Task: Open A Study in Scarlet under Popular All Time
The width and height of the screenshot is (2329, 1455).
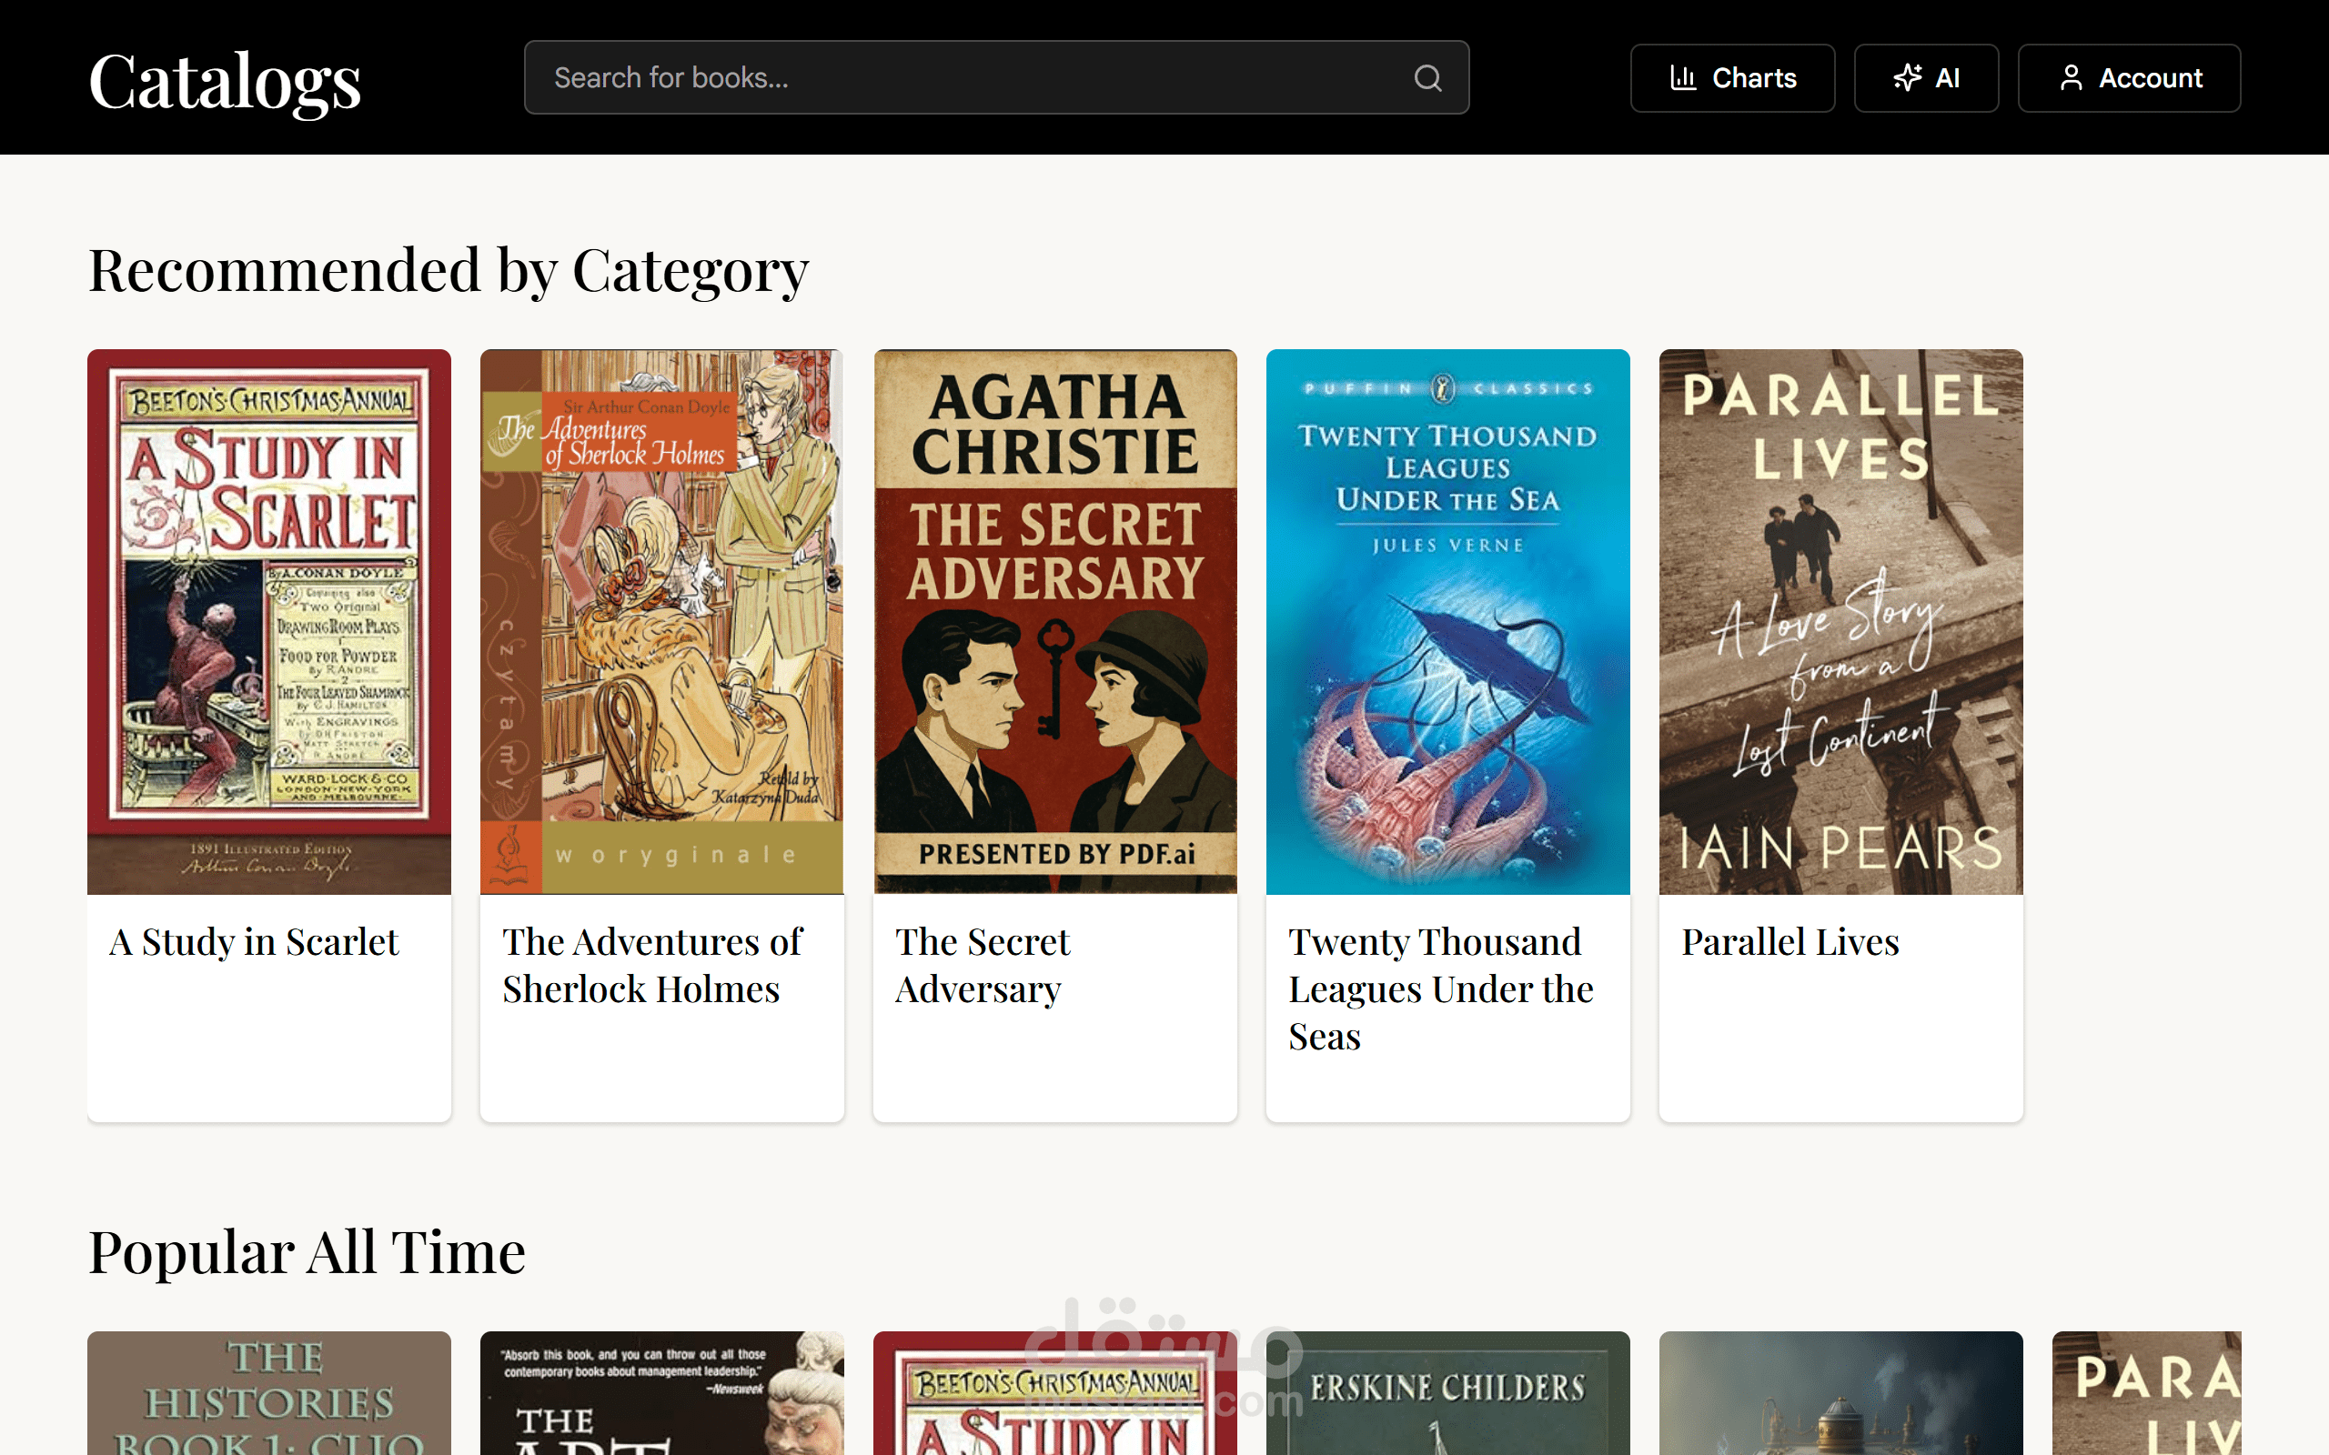Action: [1054, 1393]
